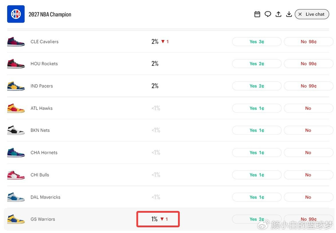Open the BKN Nets team name
Image resolution: width=336 pixels, height=233 pixels.
[40, 130]
